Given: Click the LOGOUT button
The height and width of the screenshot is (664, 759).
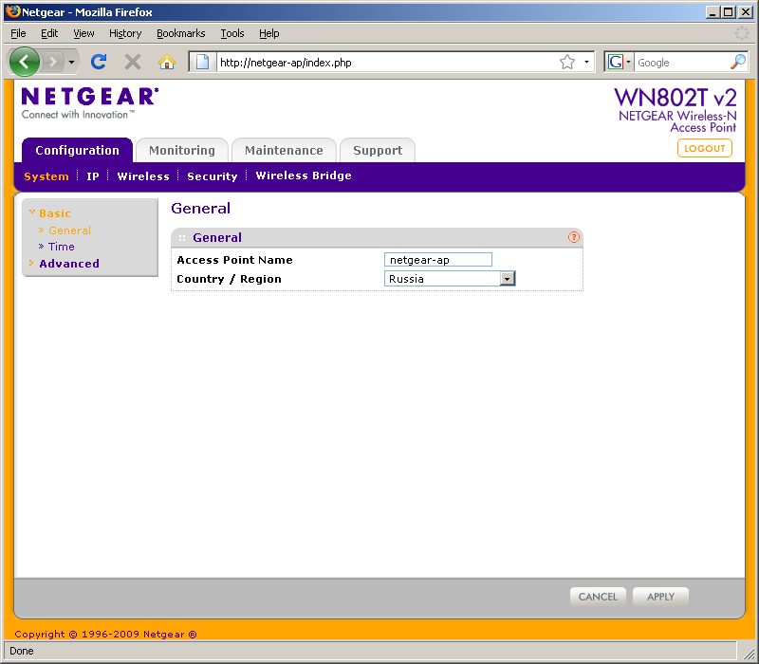Looking at the screenshot, I should [704, 148].
